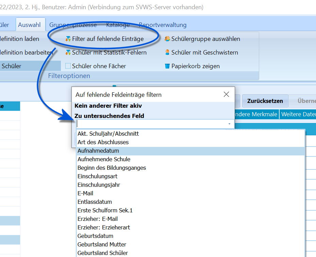Expand the Zu untersuchendes Feld dropdown arrow
This screenshot has width=316, height=257.
229,124
